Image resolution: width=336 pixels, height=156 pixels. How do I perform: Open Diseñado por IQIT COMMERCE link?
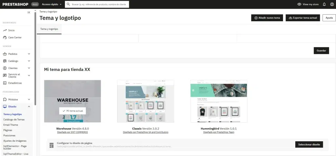click(x=73, y=132)
